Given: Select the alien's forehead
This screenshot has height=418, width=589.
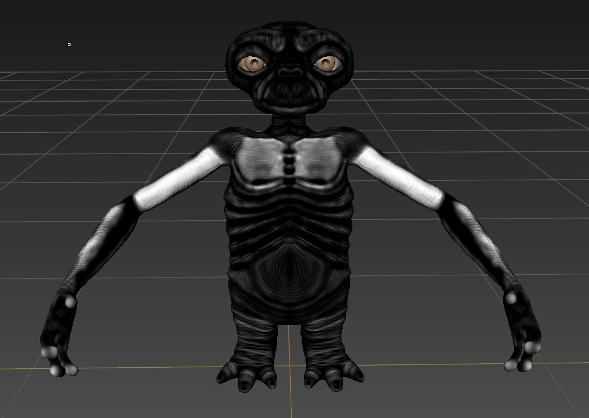Looking at the screenshot, I should 290,39.
